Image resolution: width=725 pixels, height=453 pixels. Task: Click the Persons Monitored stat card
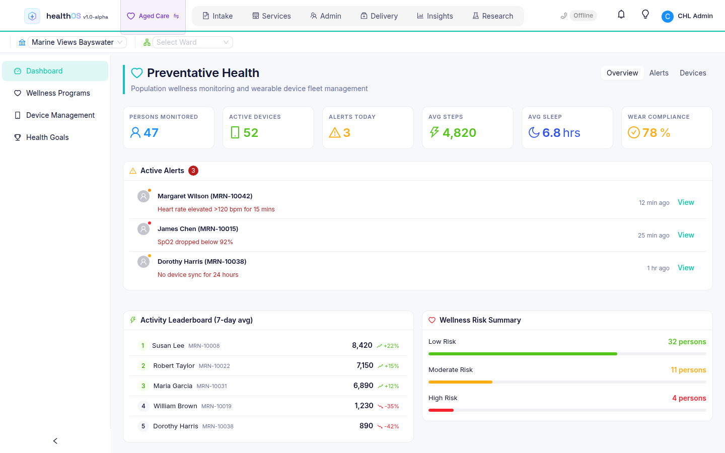169,127
